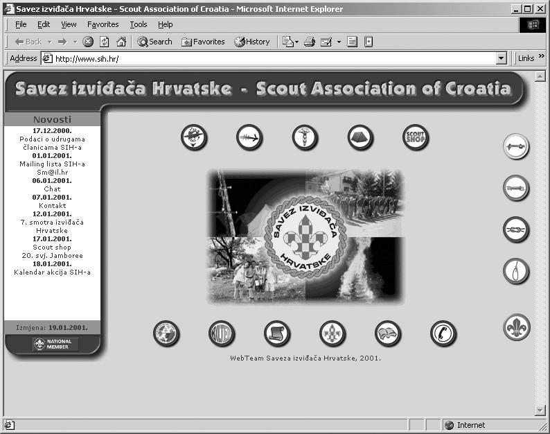The image size is (550, 434).
Task: Open 'Kalendar akcija SIH-a' link
Action: click(52, 272)
